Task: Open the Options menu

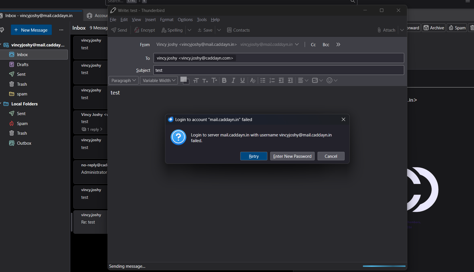Action: point(185,20)
